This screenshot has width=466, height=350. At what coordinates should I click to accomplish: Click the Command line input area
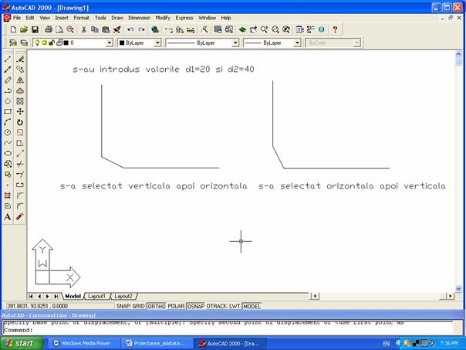click(x=231, y=330)
